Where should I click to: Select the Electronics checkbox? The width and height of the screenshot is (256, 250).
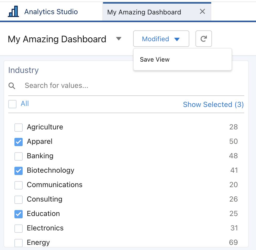click(18, 228)
